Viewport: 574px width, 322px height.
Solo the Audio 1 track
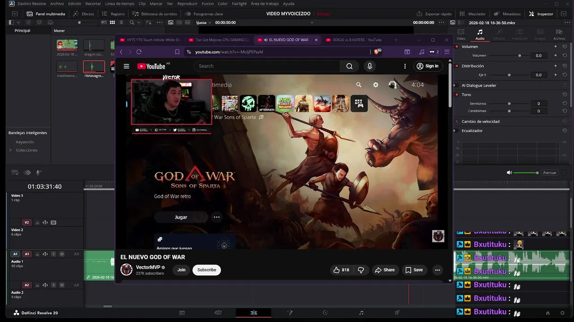point(53,254)
